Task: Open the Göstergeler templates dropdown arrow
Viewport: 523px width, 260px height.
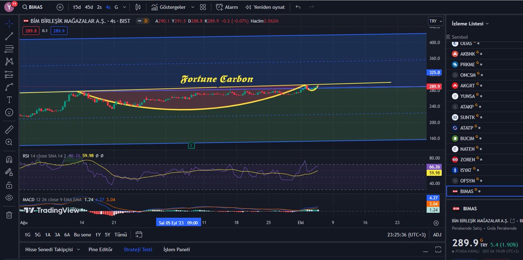Action: point(193,7)
